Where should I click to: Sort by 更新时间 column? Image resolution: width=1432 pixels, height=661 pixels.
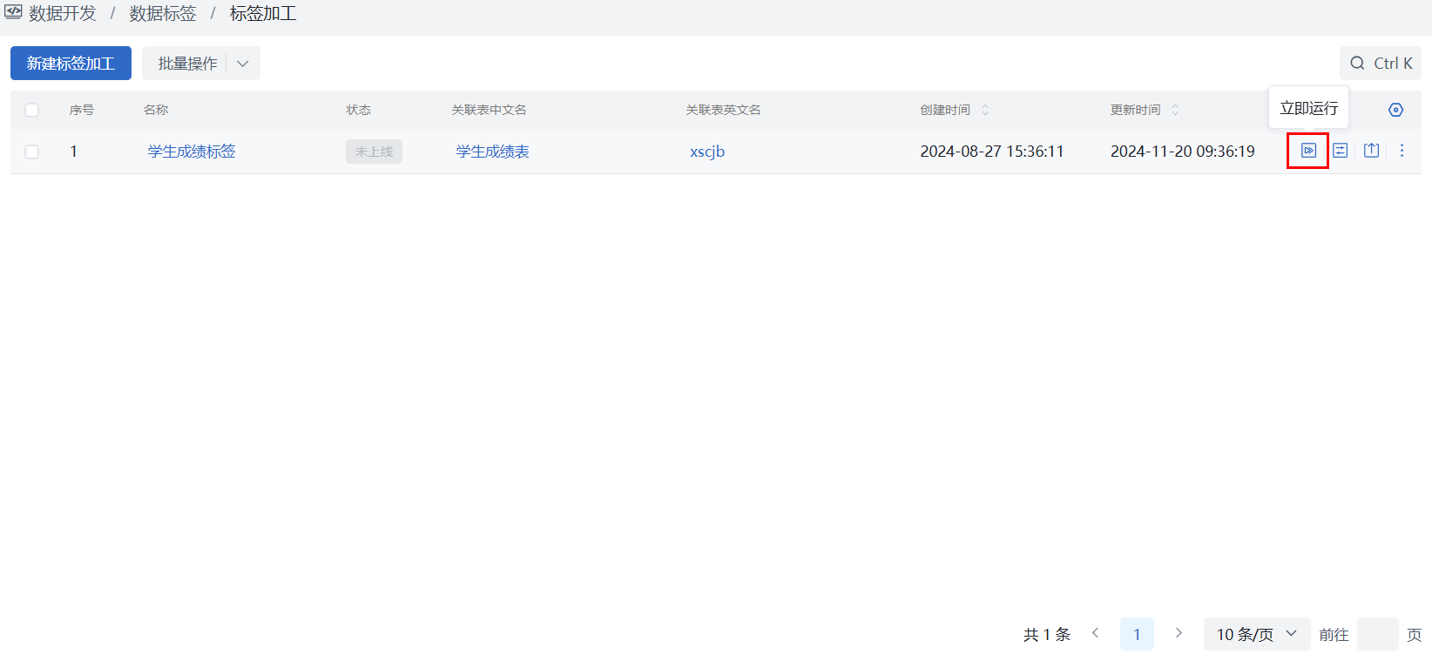(1175, 110)
